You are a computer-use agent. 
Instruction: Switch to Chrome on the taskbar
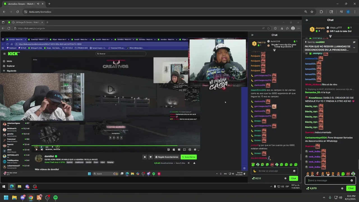pos(31,198)
